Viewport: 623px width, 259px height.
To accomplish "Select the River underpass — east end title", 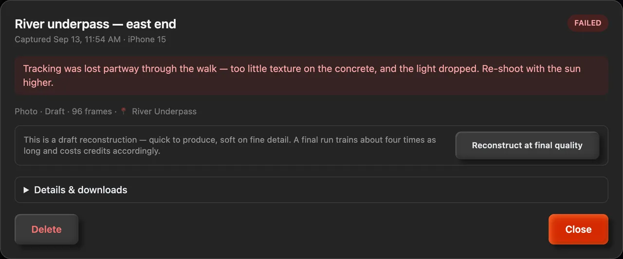I will (x=95, y=24).
